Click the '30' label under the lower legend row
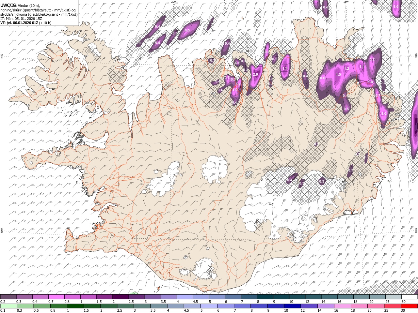This screenshot has width=418, height=313. click(x=403, y=310)
